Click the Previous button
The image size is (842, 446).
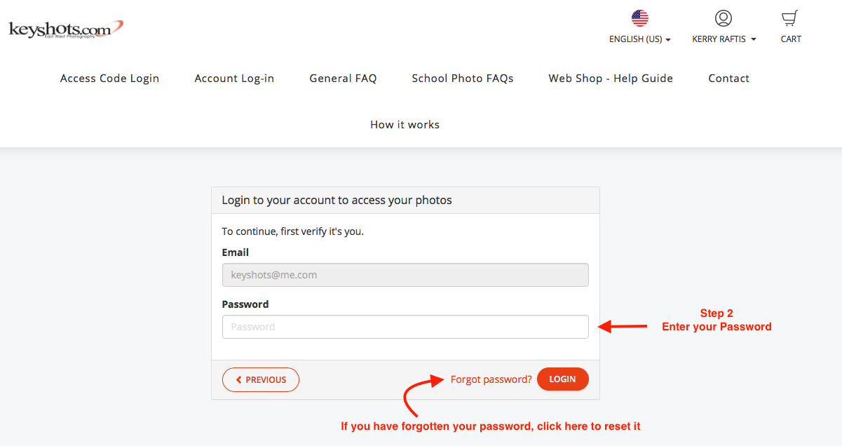click(261, 379)
